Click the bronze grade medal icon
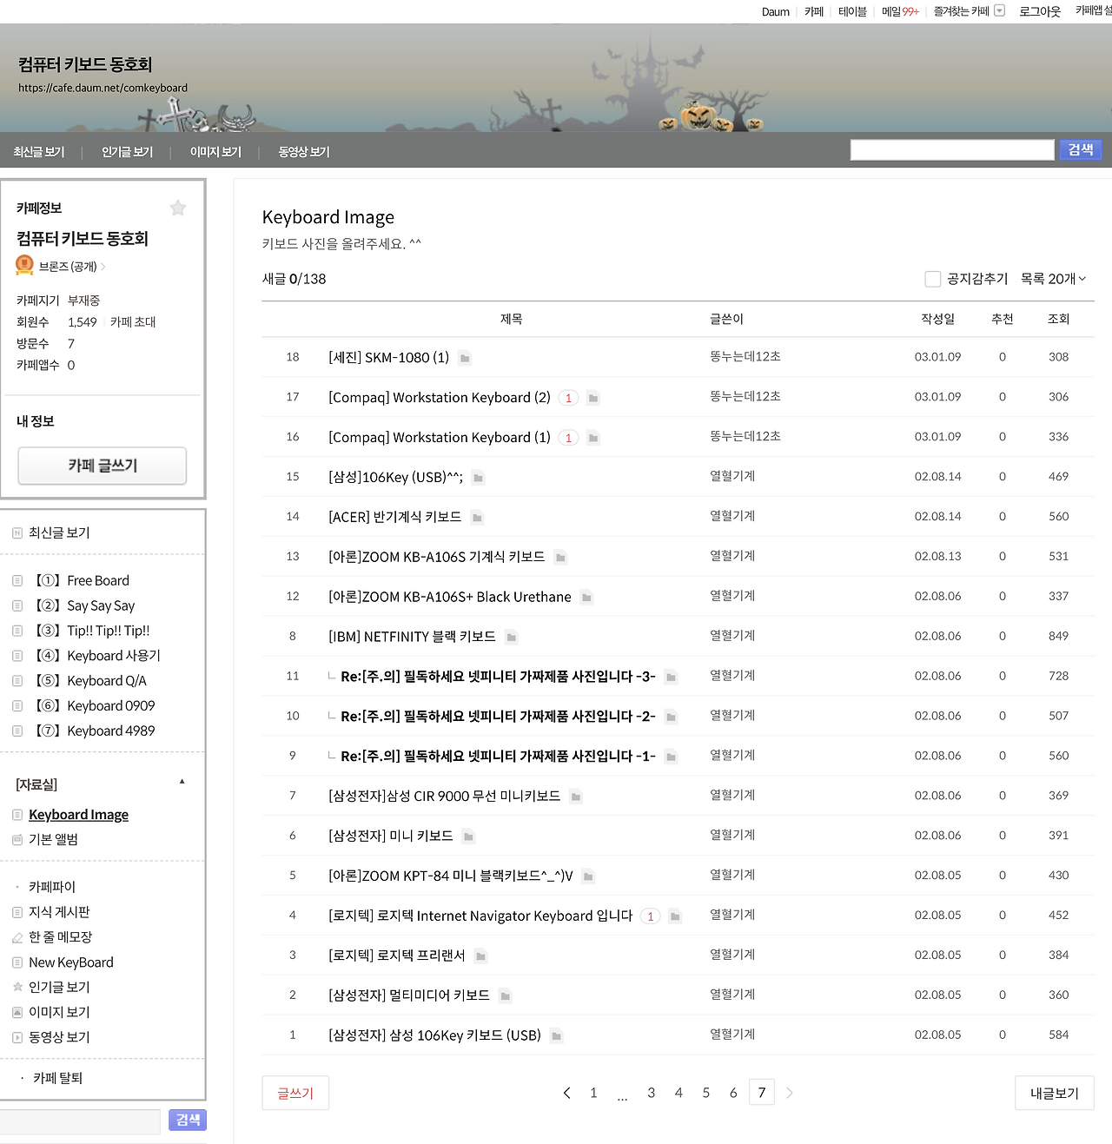 pos(24,266)
